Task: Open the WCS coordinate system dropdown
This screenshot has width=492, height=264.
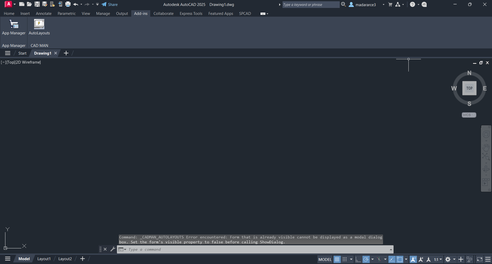Action: pos(469,115)
